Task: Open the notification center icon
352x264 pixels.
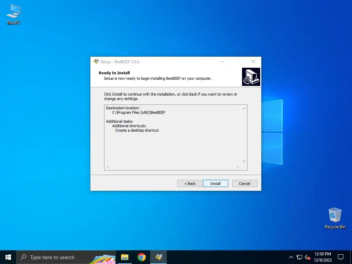Action: pos(341,257)
